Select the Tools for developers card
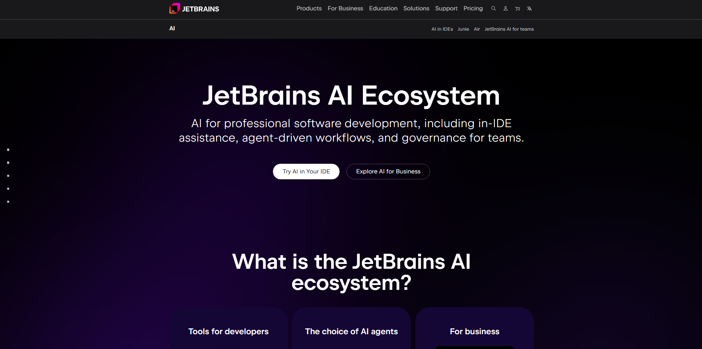 [x=229, y=328]
